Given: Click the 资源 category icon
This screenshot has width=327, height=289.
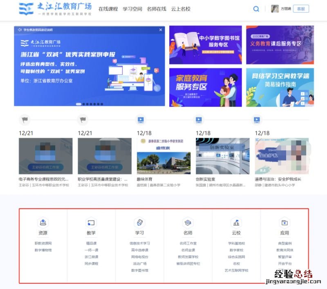Looking at the screenshot, I should (43, 222).
